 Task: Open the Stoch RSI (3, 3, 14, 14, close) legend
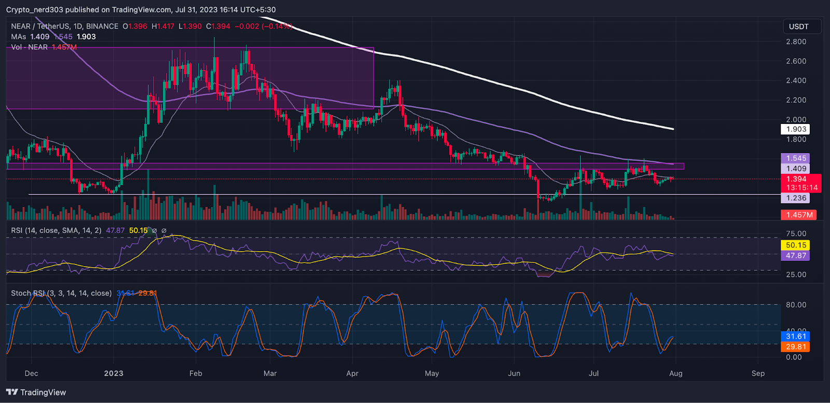point(61,293)
